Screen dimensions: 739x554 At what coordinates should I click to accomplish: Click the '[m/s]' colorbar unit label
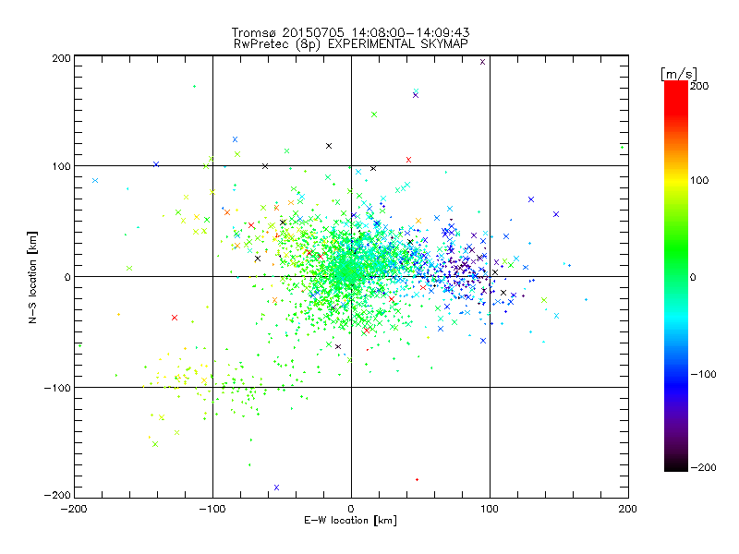pyautogui.click(x=679, y=74)
